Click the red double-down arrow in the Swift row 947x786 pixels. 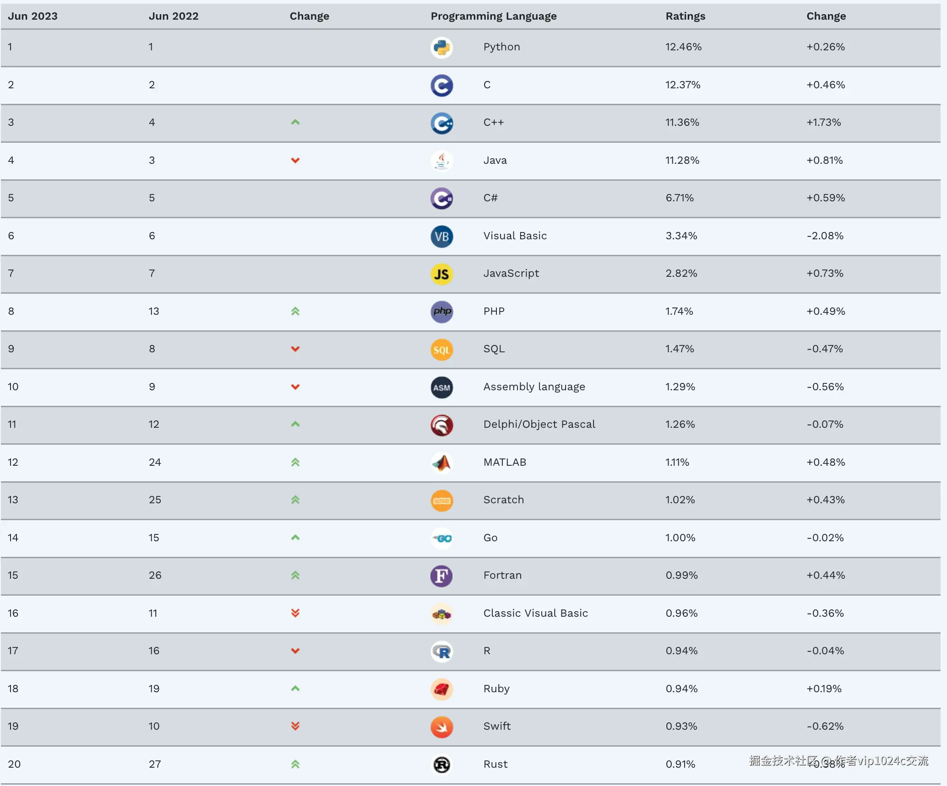295,726
